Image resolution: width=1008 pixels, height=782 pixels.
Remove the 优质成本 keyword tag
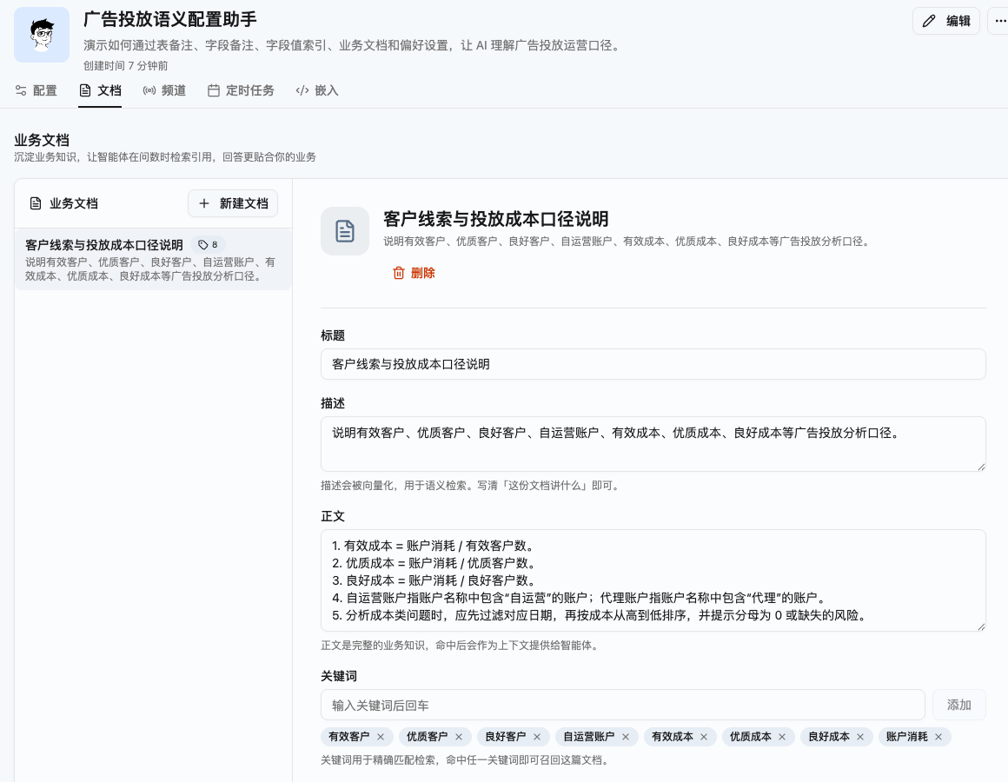782,737
